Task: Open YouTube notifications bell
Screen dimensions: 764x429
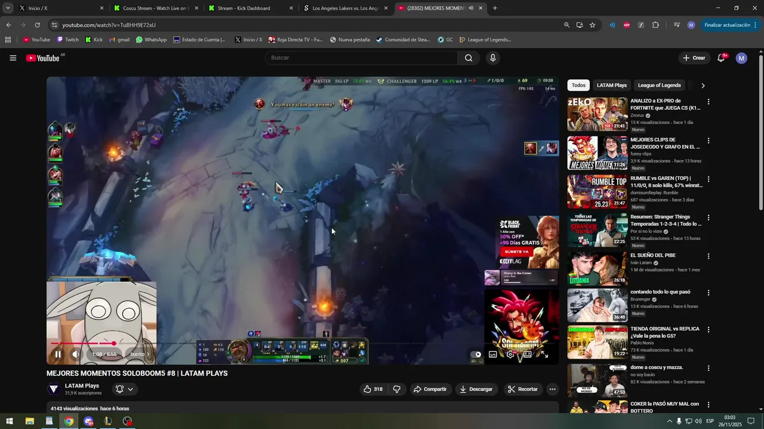Action: point(722,58)
